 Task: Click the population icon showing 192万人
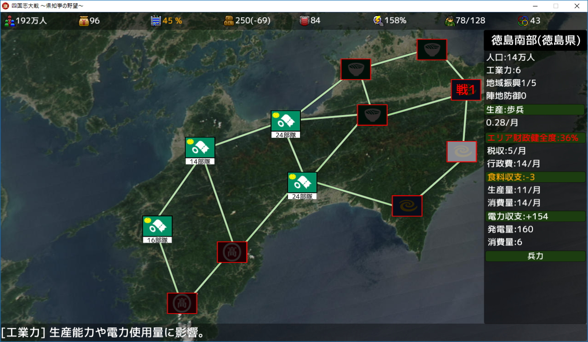(9, 20)
